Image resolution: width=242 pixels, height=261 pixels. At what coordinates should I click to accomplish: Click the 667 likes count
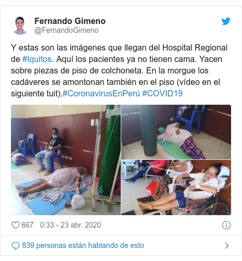coord(28,225)
